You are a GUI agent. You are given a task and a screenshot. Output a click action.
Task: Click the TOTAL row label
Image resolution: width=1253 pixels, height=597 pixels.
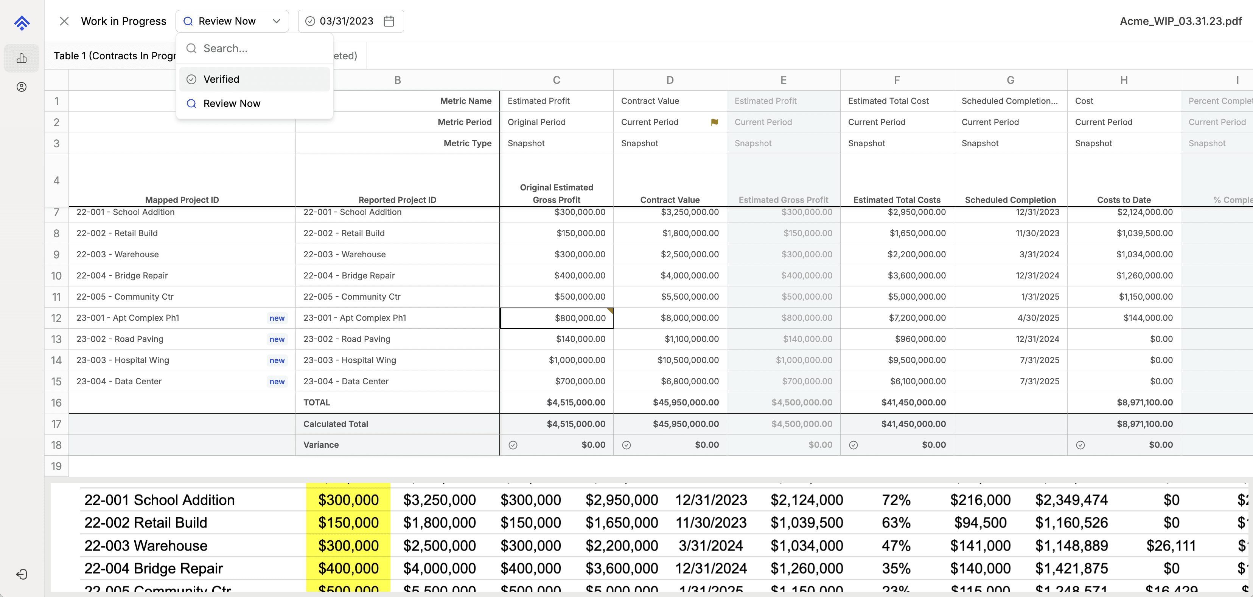click(x=317, y=403)
